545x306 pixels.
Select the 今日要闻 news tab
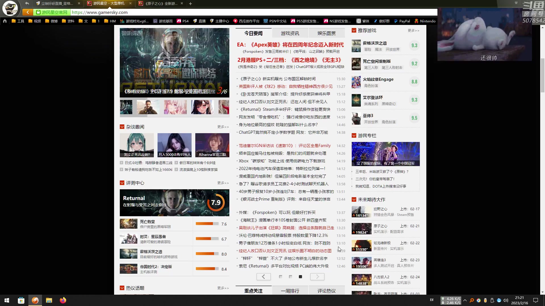(x=253, y=33)
